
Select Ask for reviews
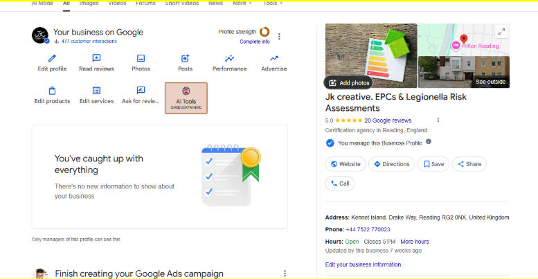(141, 96)
